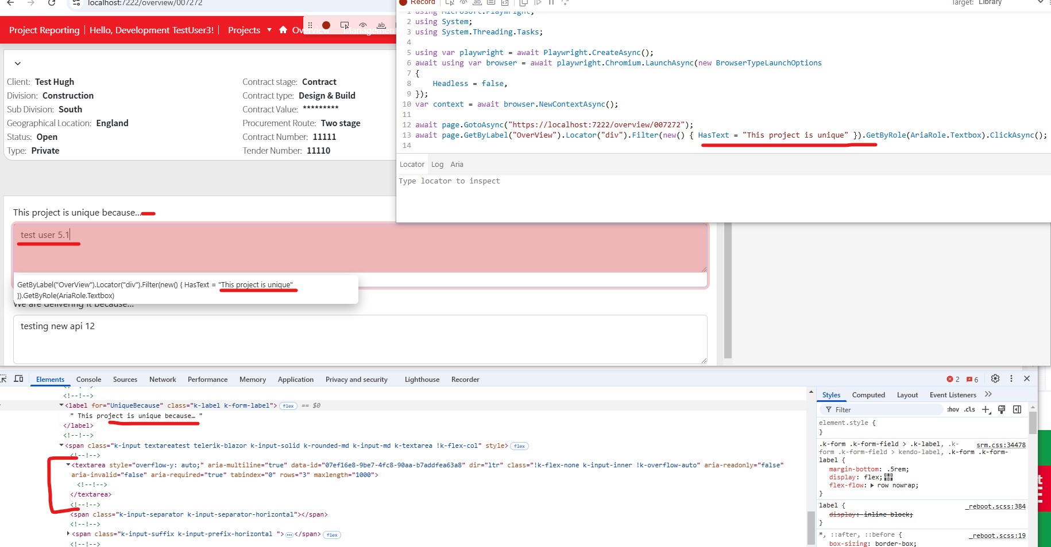Click the home Overview icon
The width and height of the screenshot is (1051, 547).
tap(283, 30)
